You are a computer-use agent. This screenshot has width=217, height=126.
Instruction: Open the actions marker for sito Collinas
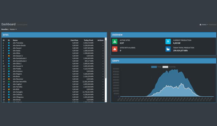point(103,95)
